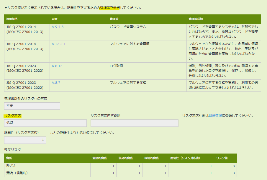Click the A.8.15 item number link
The image size is (267, 180).
click(x=57, y=66)
